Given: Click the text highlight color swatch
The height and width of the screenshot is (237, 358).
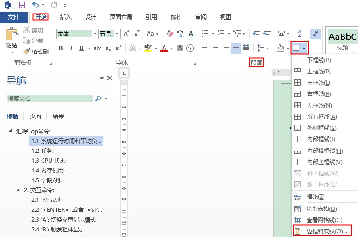Looking at the screenshot, I should tap(148, 48).
